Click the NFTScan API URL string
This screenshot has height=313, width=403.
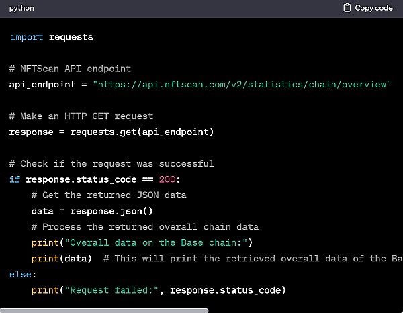[x=242, y=84]
